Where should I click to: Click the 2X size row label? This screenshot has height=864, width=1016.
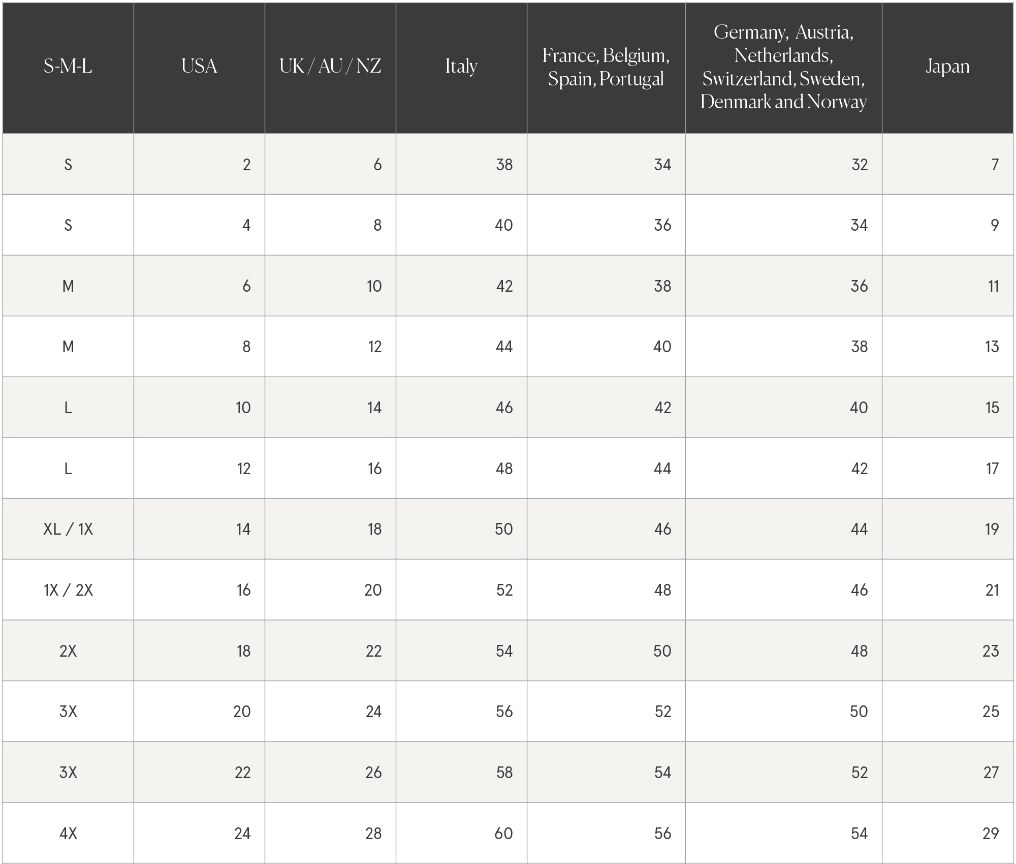[68, 651]
